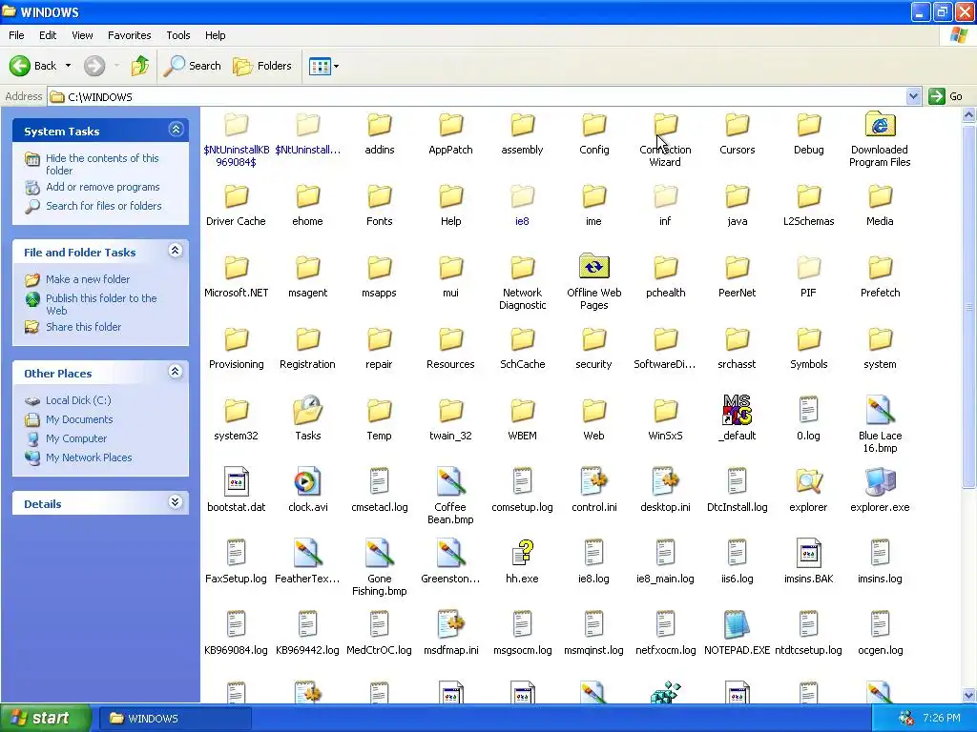Select the KB969442.log file
The image size is (977, 732).
point(308,624)
